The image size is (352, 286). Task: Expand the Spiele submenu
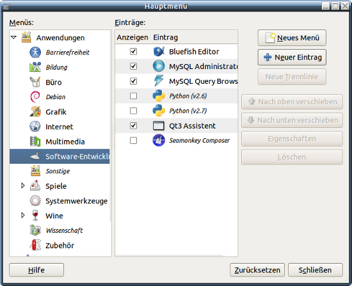click(x=22, y=186)
